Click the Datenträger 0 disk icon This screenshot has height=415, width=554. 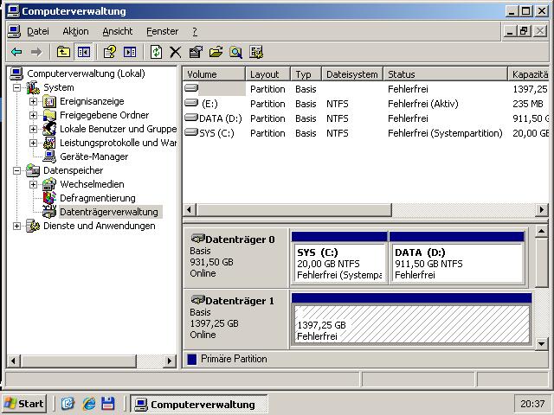(x=198, y=239)
